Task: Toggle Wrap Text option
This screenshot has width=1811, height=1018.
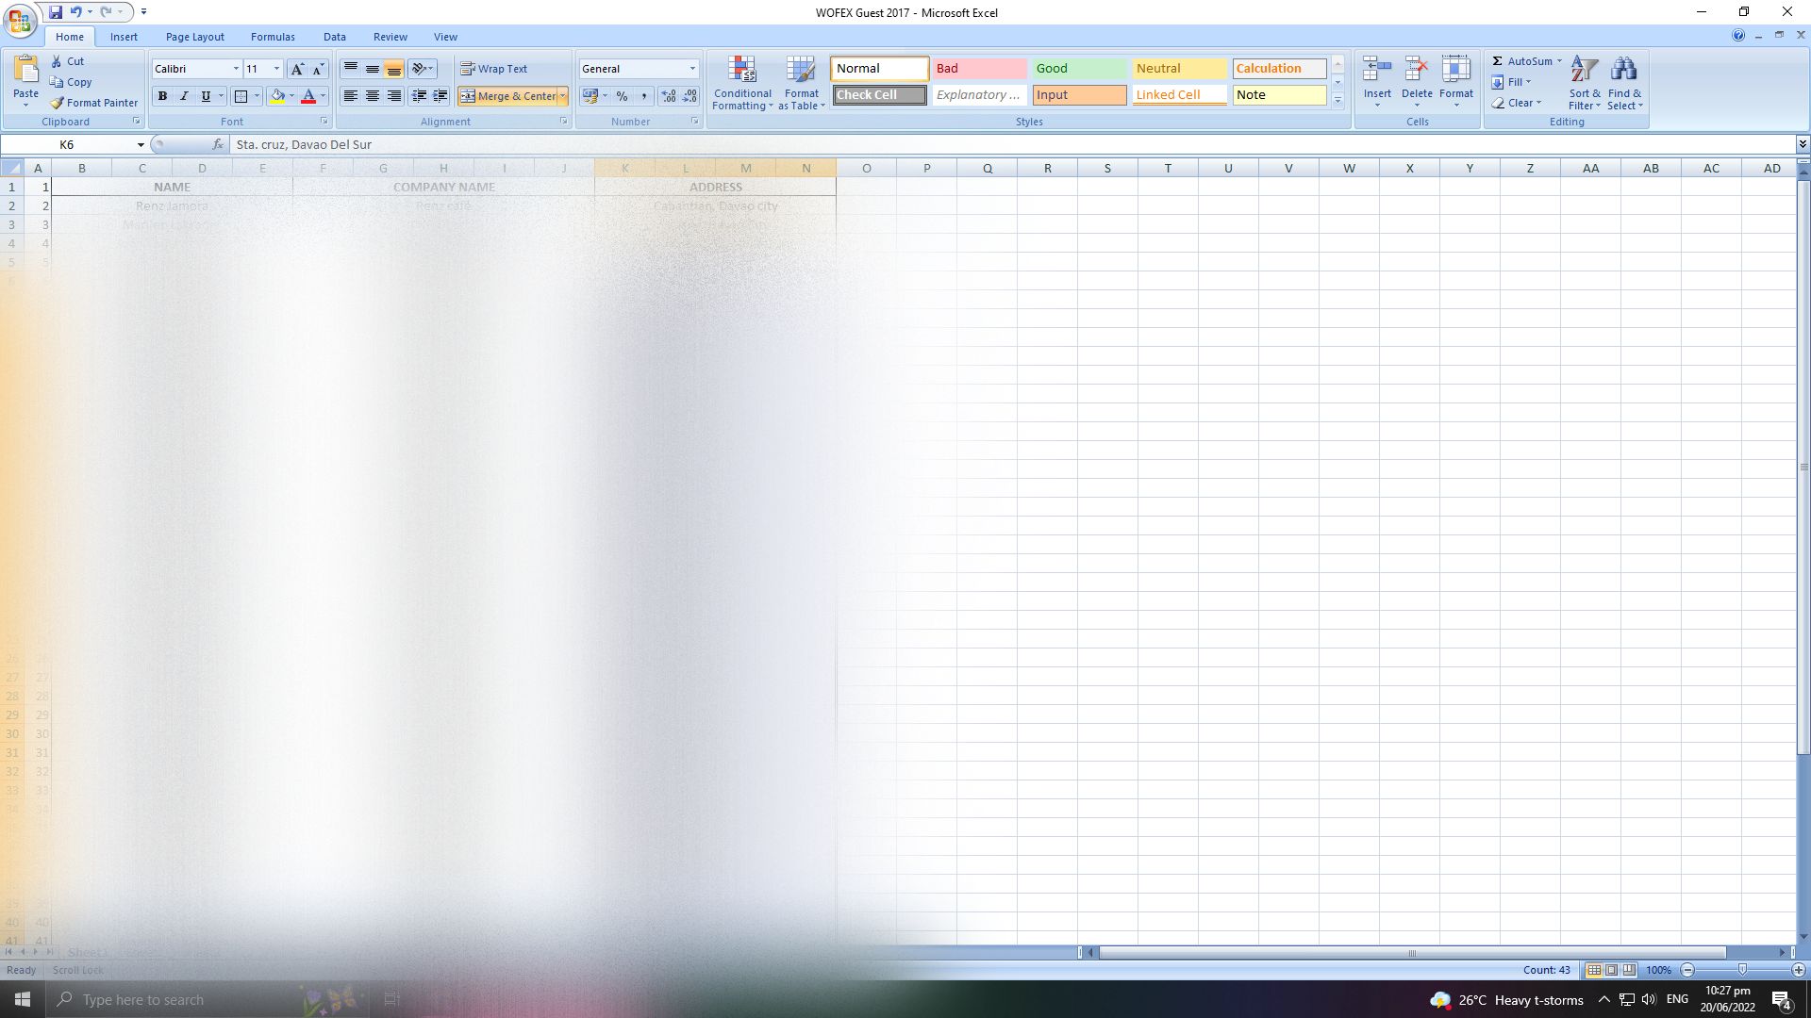Action: tap(494, 69)
